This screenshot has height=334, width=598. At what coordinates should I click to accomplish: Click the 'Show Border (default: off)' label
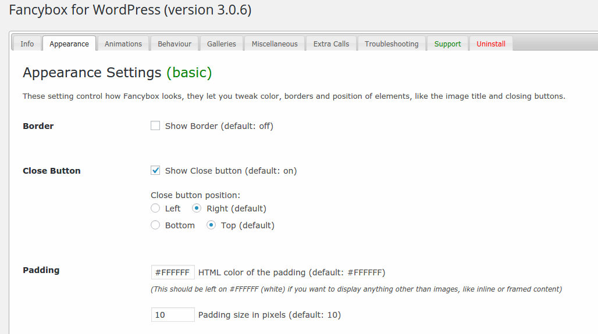click(219, 126)
